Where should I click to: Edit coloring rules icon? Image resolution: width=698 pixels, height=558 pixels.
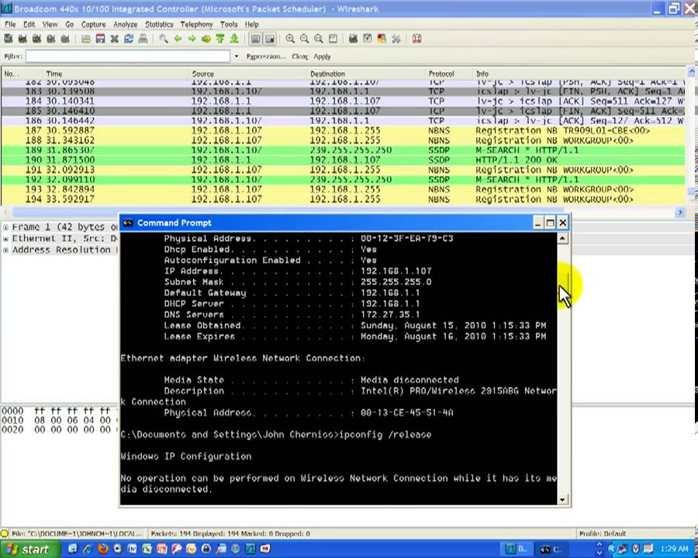(x=382, y=40)
